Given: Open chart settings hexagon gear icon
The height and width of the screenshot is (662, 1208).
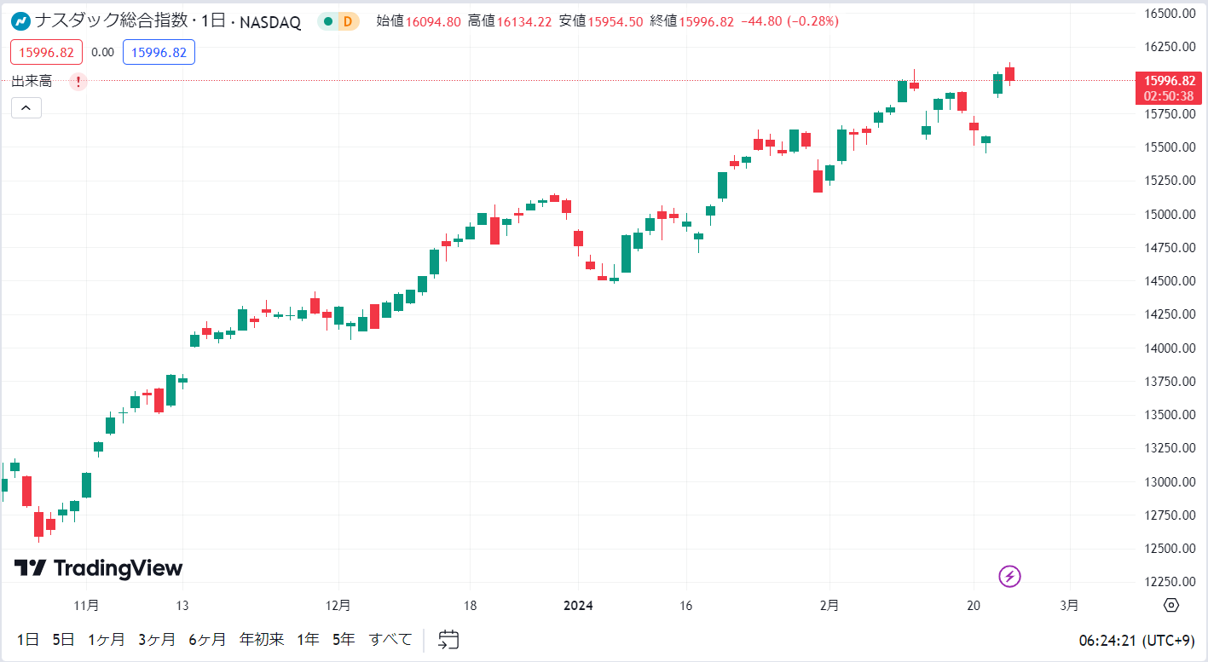Looking at the screenshot, I should (1171, 605).
